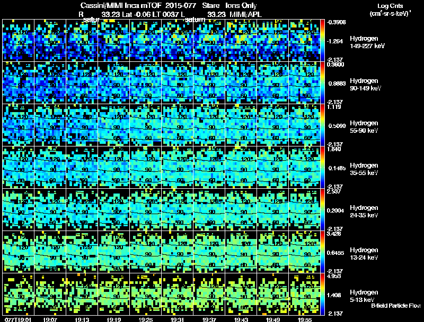
Task: Click the -1.264 colorbar midpoint value
Action: click(335, 41)
